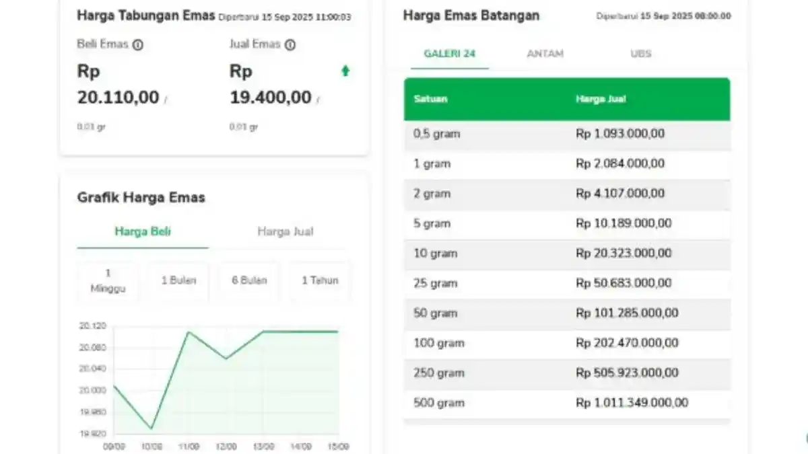Switch chart to Harga Jual tab
The width and height of the screenshot is (808, 454).
(x=285, y=231)
